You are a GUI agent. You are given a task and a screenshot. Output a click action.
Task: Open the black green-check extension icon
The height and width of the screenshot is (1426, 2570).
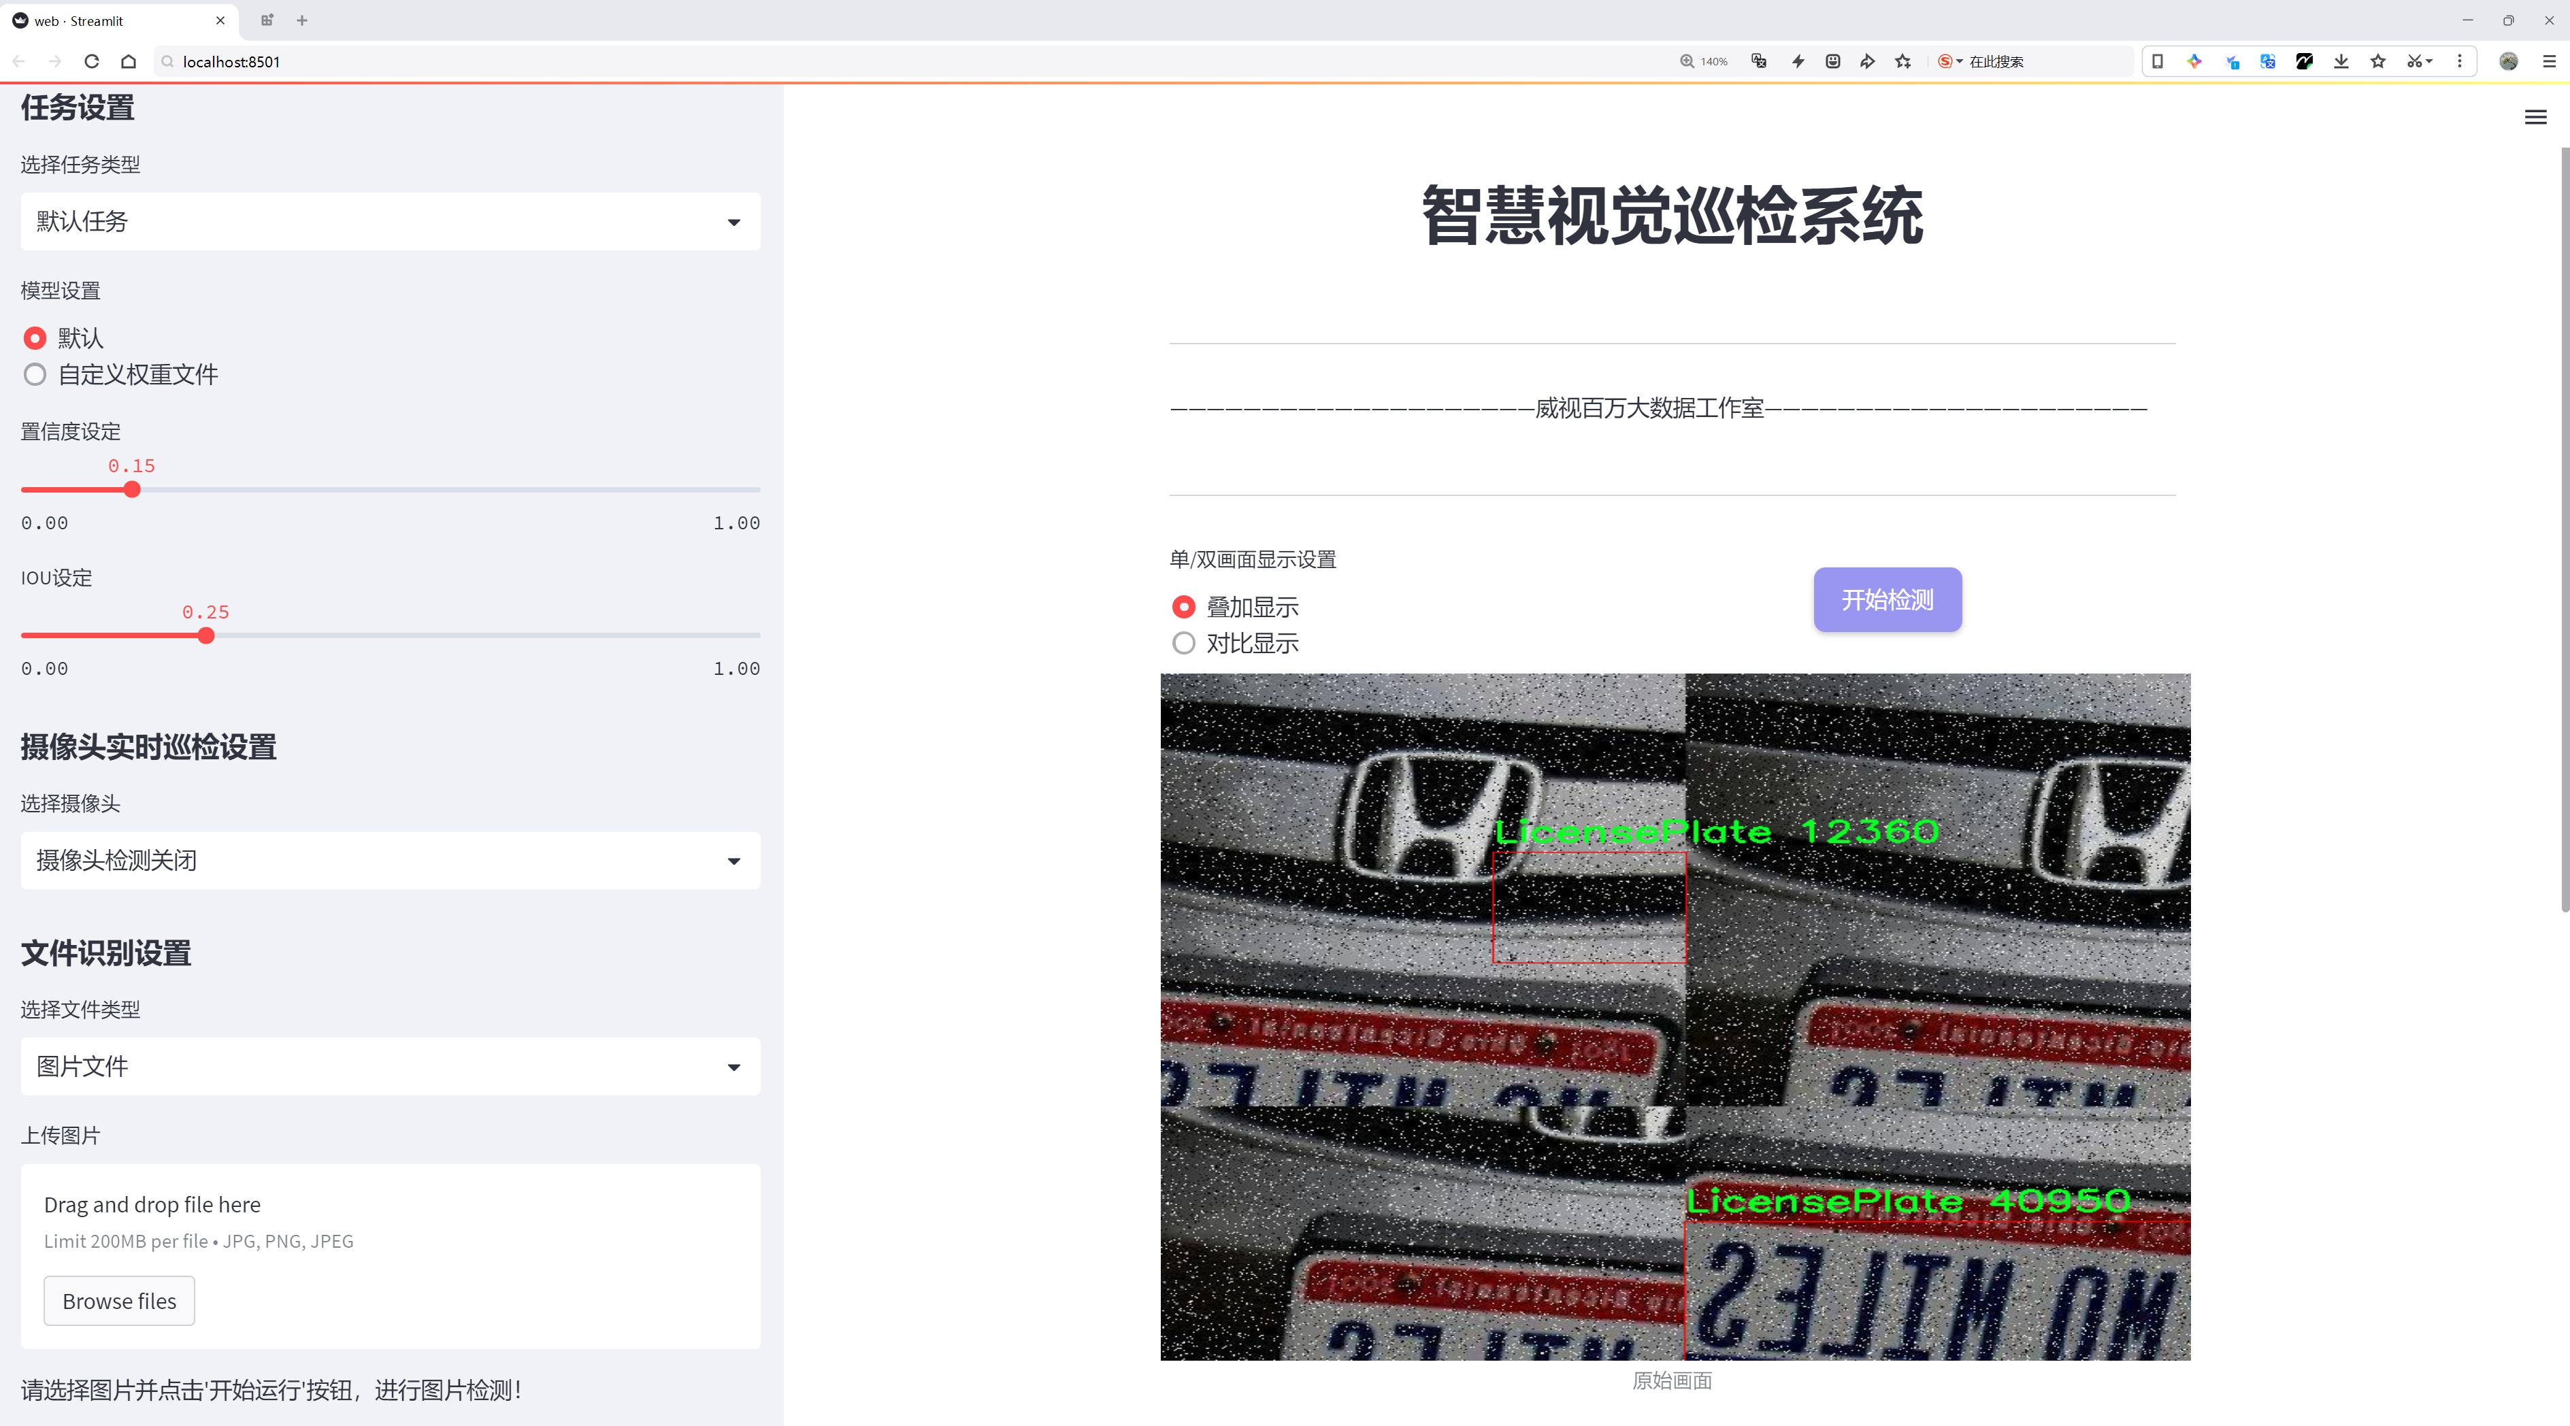(x=2305, y=61)
